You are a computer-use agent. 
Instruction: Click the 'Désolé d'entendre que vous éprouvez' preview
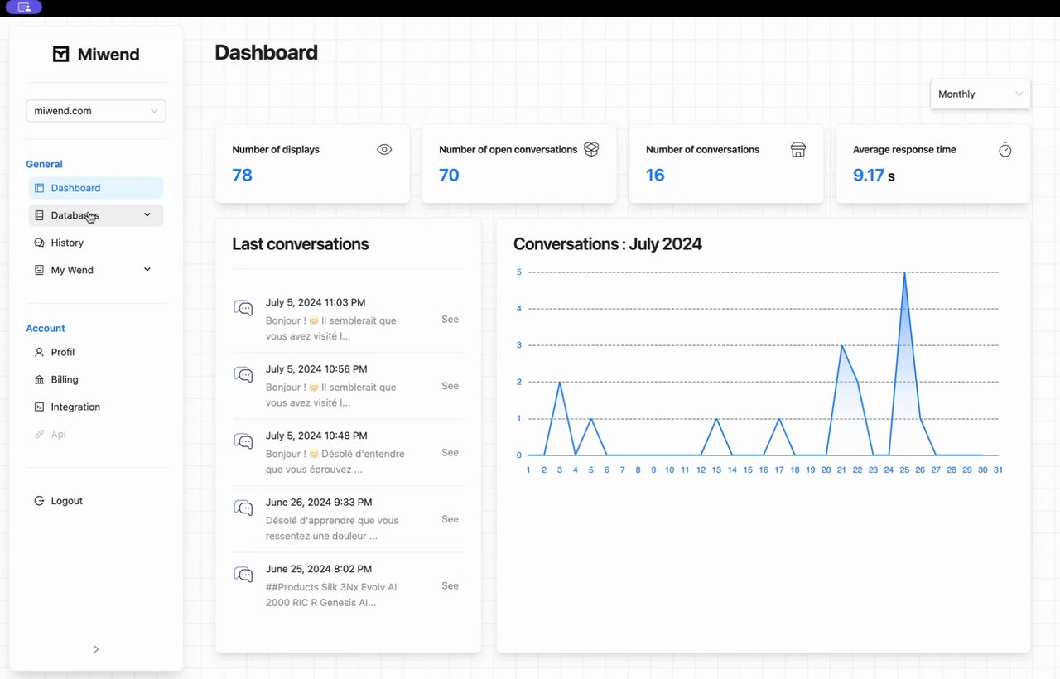coord(335,461)
